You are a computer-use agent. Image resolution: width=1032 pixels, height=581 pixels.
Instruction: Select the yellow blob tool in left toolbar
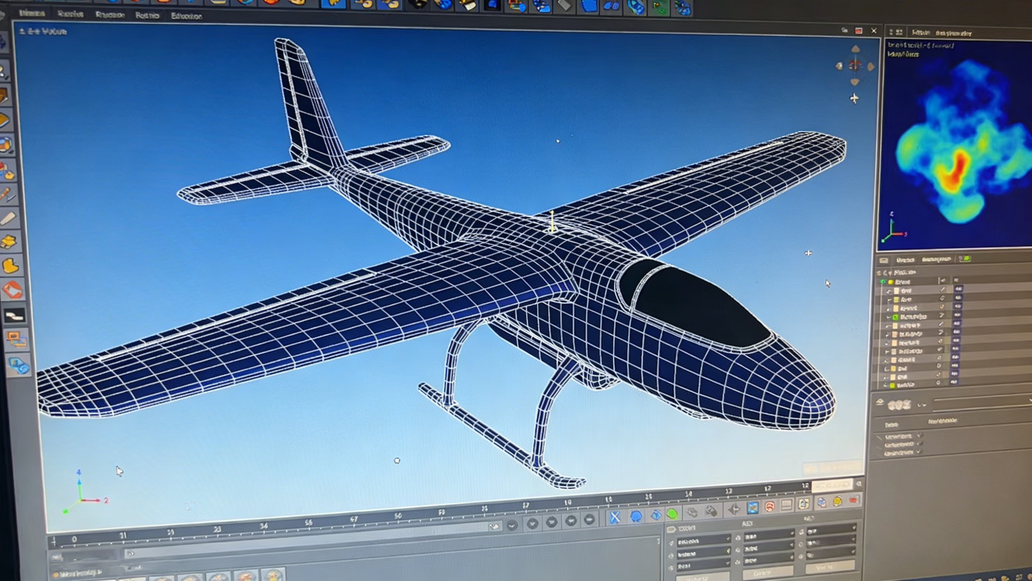11,266
